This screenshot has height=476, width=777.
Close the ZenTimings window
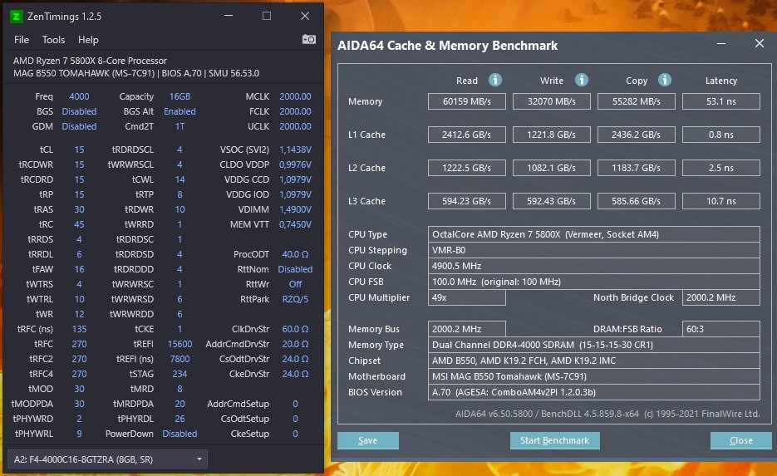coord(305,16)
